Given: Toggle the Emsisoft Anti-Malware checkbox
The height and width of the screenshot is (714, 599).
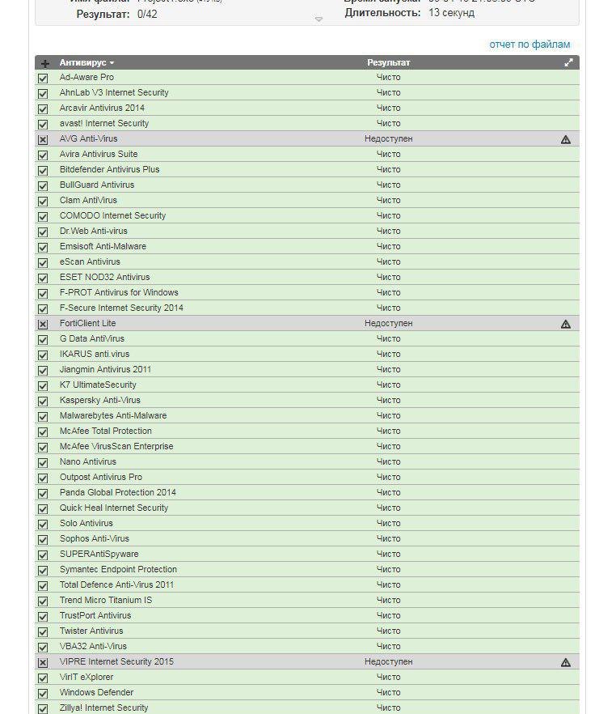Looking at the screenshot, I should (43, 248).
